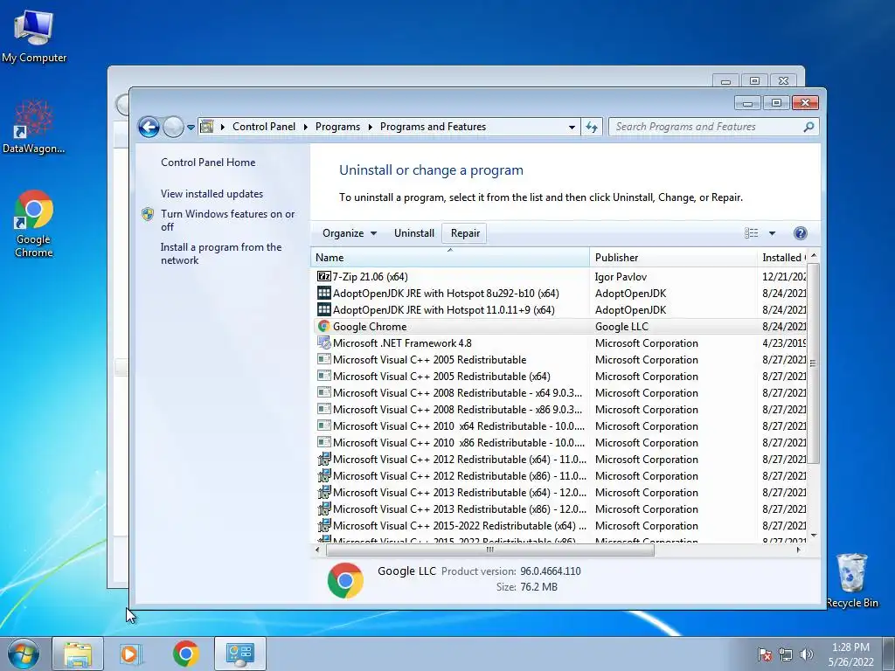Open the address bar history dropdown
The width and height of the screenshot is (895, 671).
[x=572, y=127]
